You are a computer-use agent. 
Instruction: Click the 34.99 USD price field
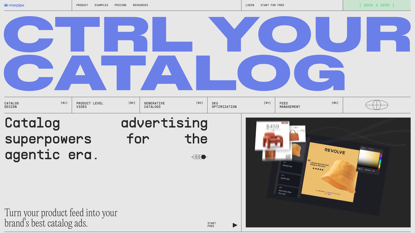(x=288, y=178)
